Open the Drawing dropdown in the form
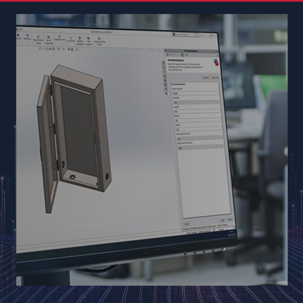 tap(196, 102)
